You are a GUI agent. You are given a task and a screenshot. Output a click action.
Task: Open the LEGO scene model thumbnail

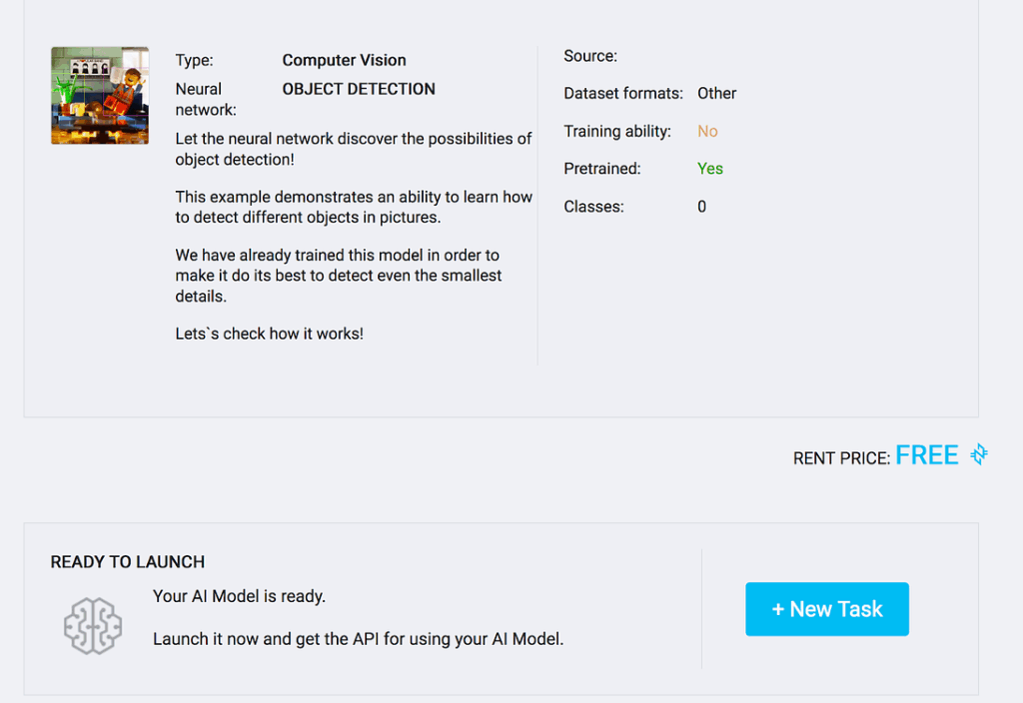[100, 96]
